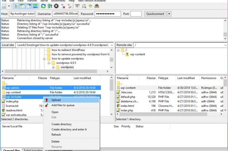The width and height of the screenshot is (228, 151).
Task: Choose Add files to queue
Action: coord(63,105)
